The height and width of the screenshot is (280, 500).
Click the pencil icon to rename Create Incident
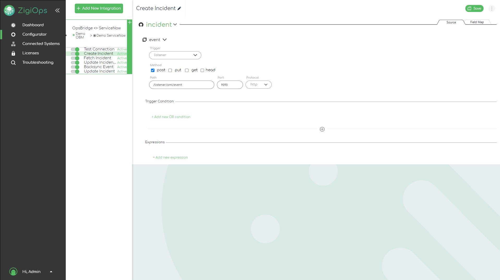pos(179,9)
